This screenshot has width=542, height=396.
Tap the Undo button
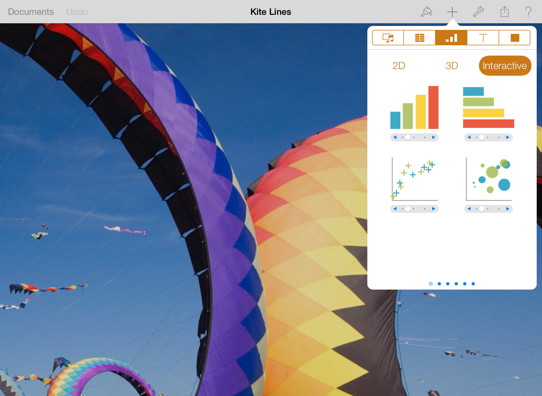pos(77,12)
